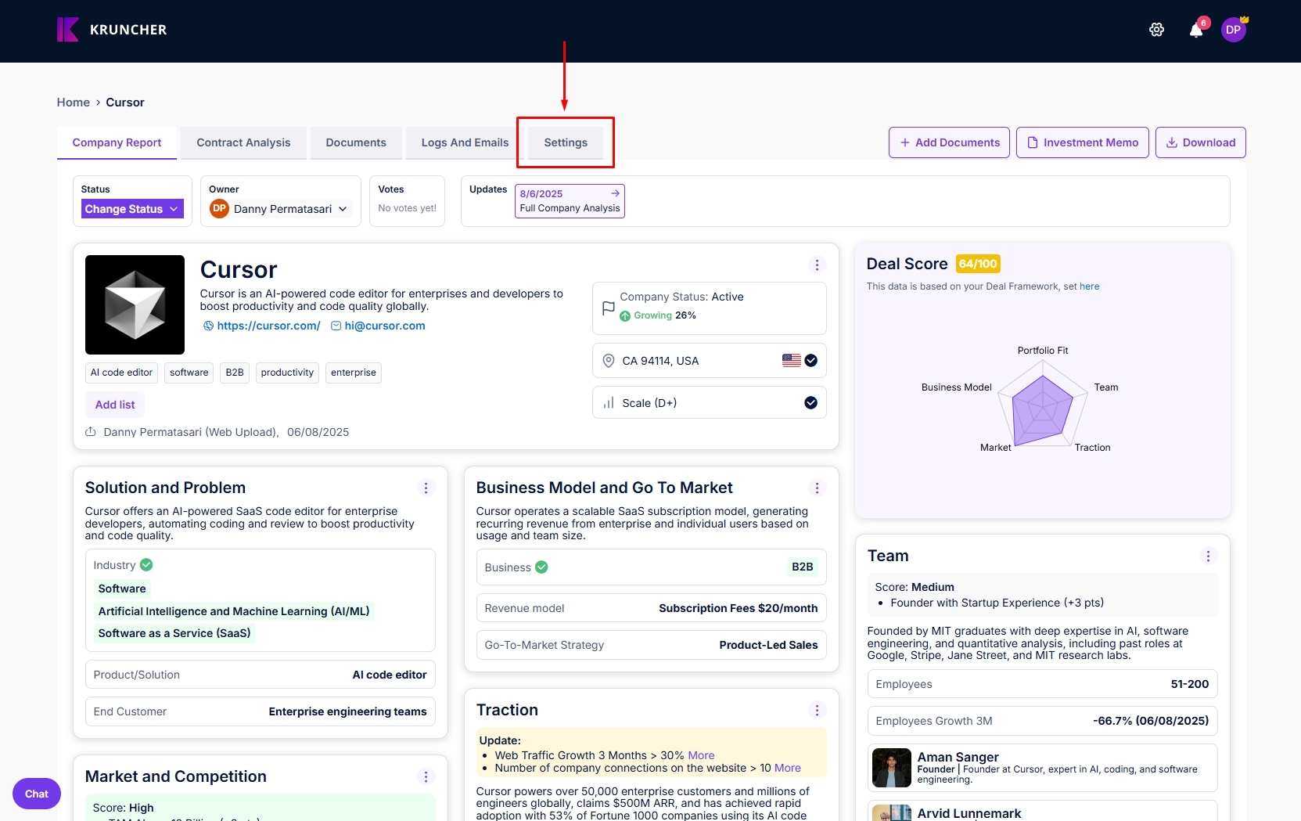Click the Add list button

tap(115, 405)
